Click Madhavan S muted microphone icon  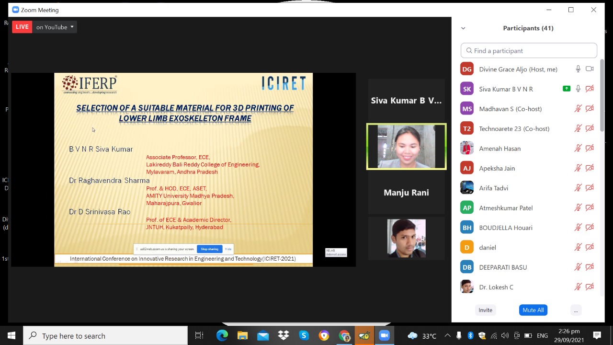click(578, 109)
